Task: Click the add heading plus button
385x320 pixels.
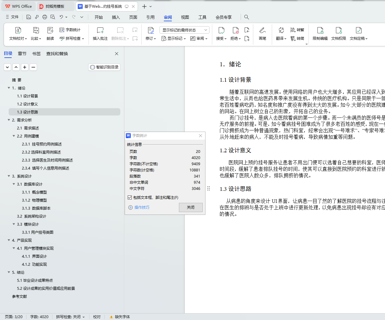Action: (25, 67)
